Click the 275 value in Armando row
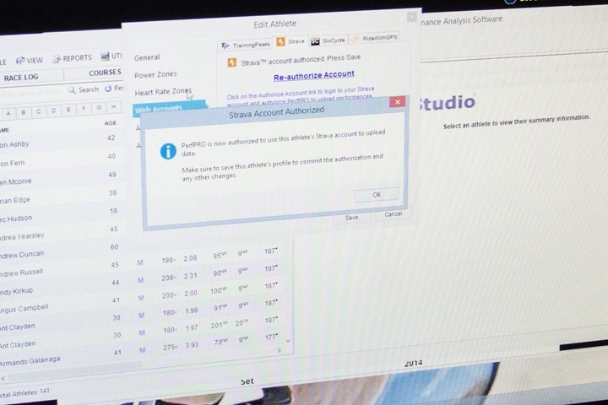 pyautogui.click(x=170, y=348)
